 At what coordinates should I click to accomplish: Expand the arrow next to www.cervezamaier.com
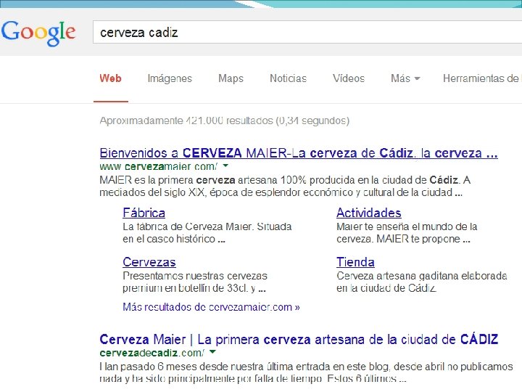[x=225, y=166]
